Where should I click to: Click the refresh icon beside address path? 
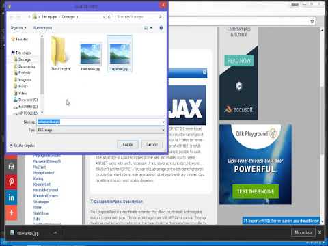coord(109,17)
